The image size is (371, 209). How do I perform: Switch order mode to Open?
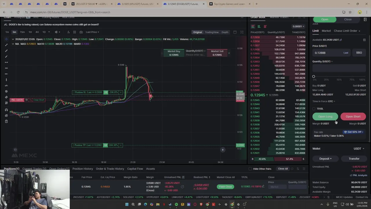pos(325,19)
